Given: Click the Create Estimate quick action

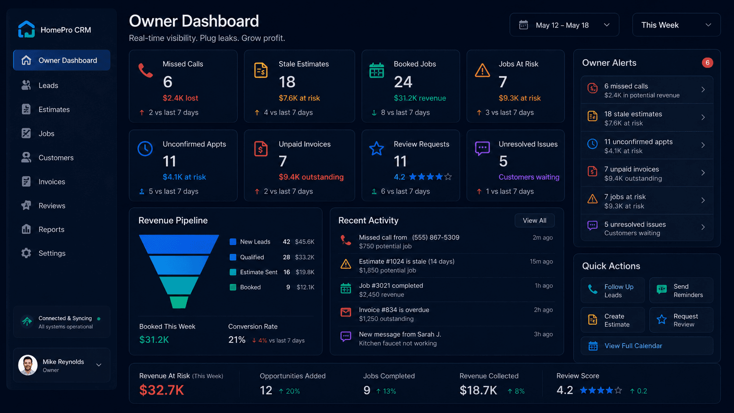Looking at the screenshot, I should 613,320.
